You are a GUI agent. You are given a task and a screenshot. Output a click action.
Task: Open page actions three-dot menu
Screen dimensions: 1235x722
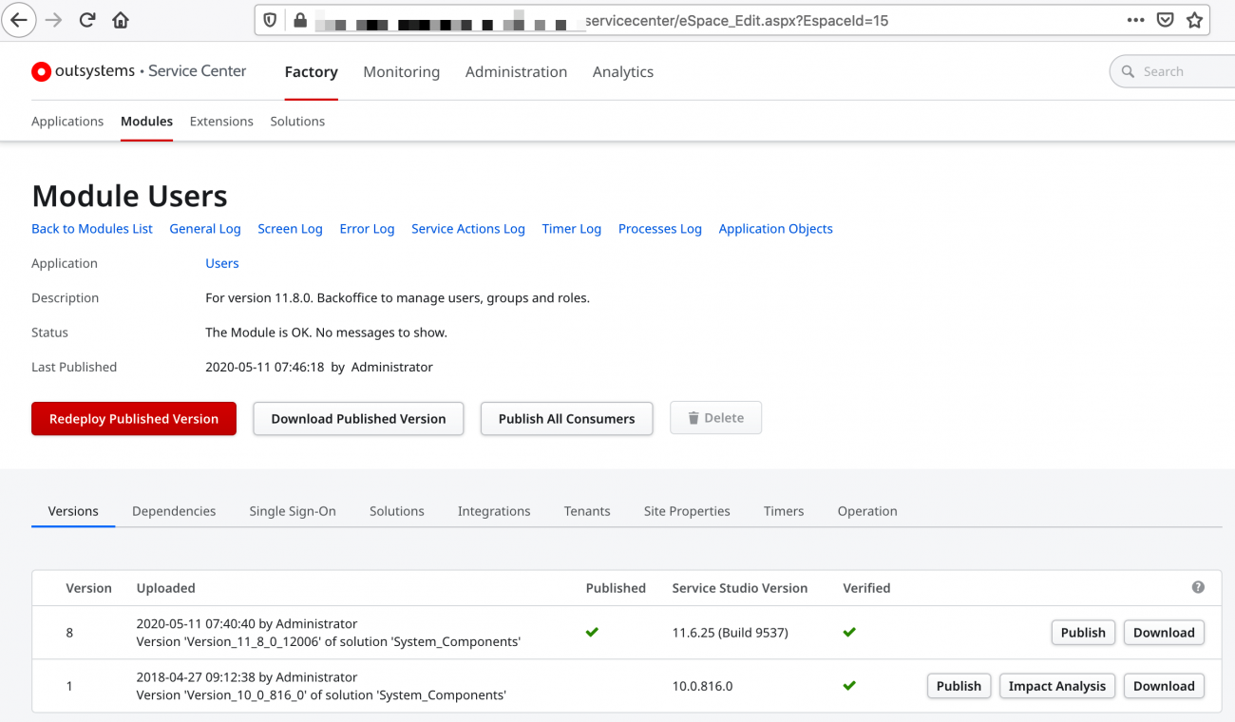1135,20
